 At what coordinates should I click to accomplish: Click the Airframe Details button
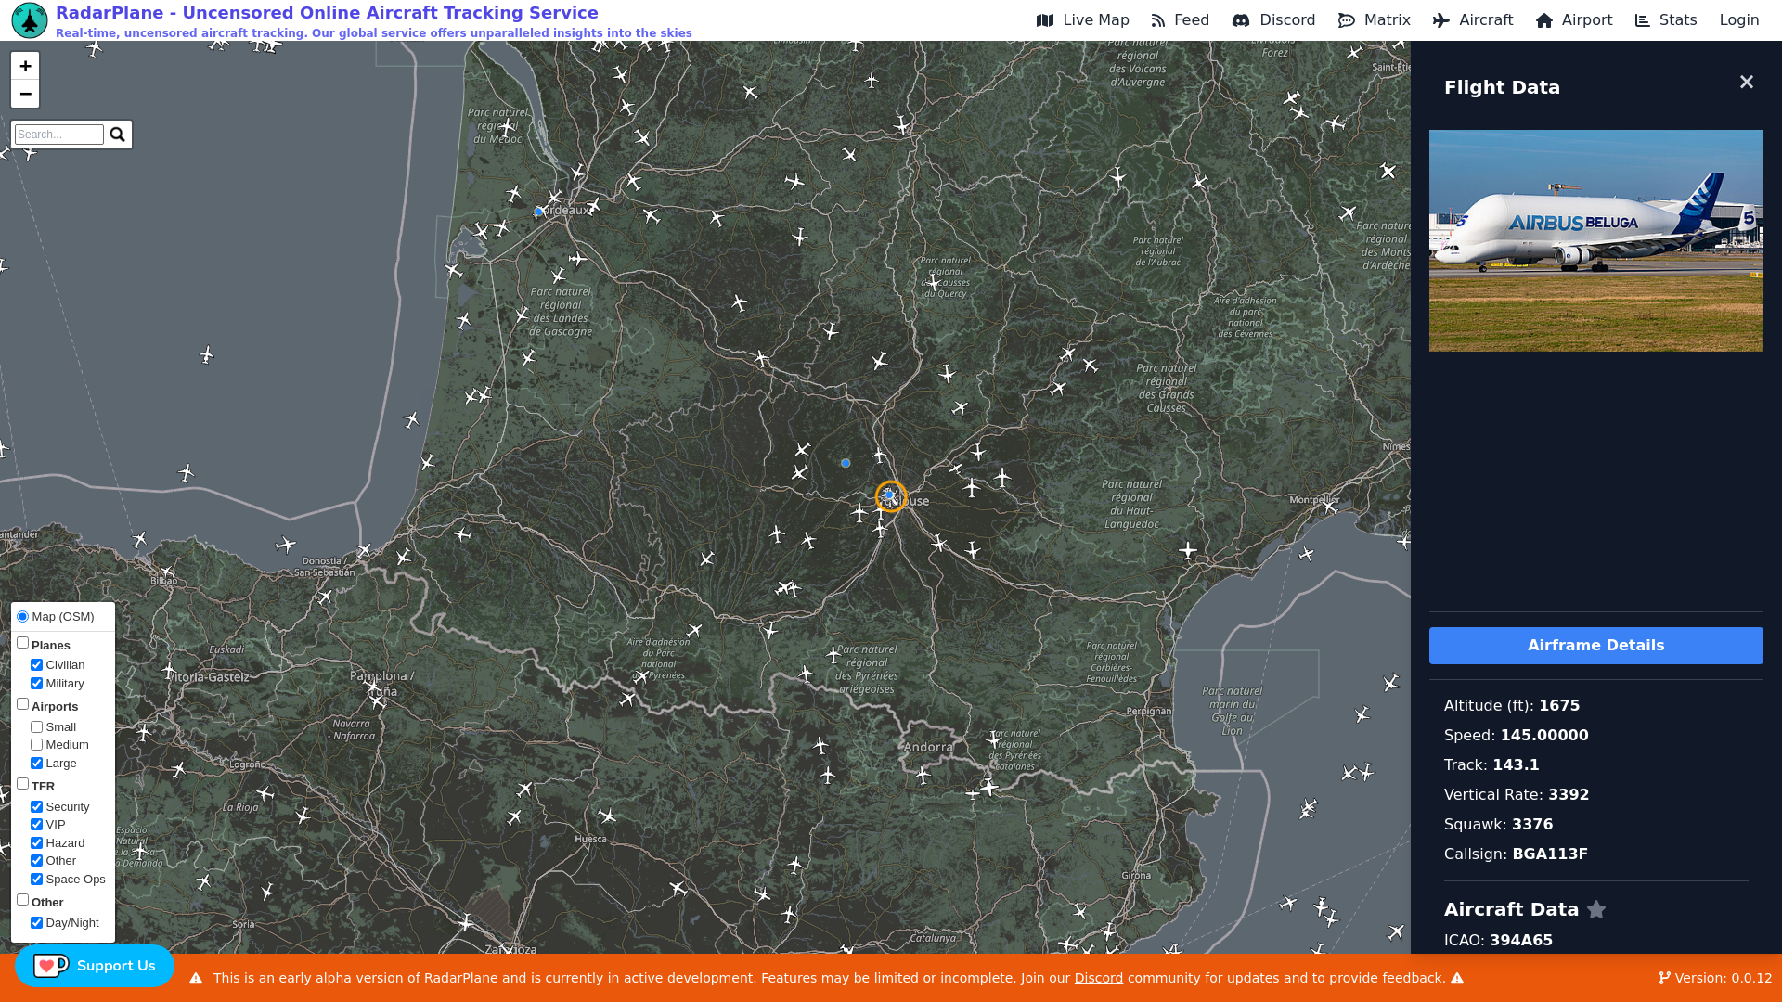point(1595,646)
